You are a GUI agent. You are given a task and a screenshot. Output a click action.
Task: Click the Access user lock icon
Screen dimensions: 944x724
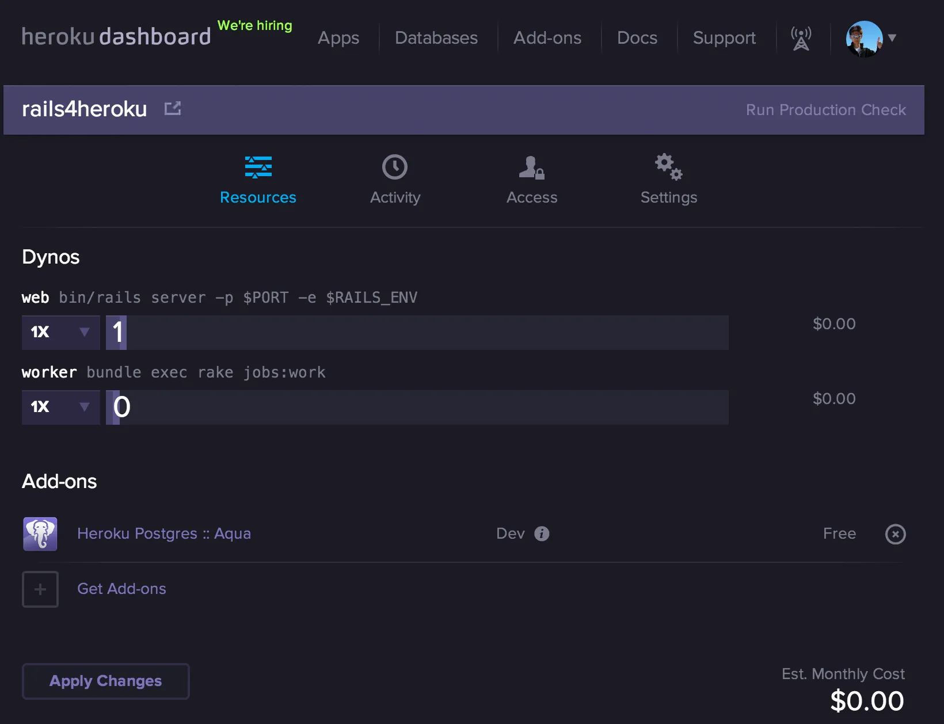[x=531, y=167]
